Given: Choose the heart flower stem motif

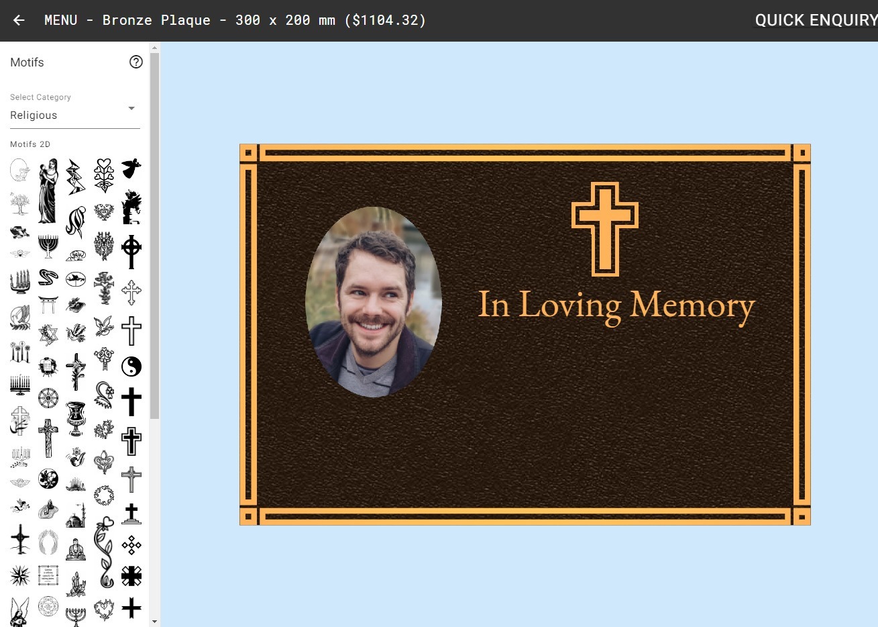Looking at the screenshot, I should click(104, 176).
